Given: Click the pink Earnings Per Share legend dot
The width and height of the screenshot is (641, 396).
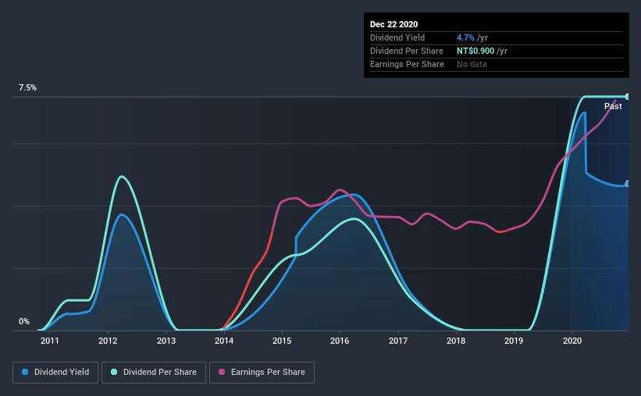Looking at the screenshot, I should click(x=222, y=372).
